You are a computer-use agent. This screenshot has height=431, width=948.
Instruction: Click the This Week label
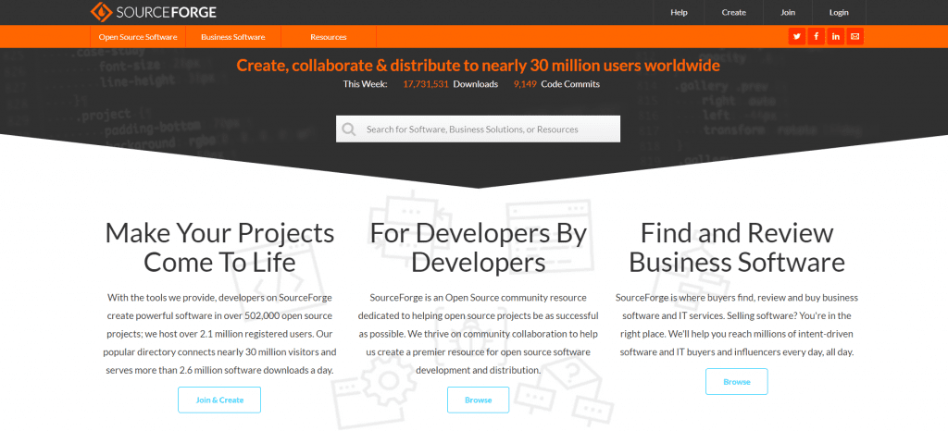366,84
